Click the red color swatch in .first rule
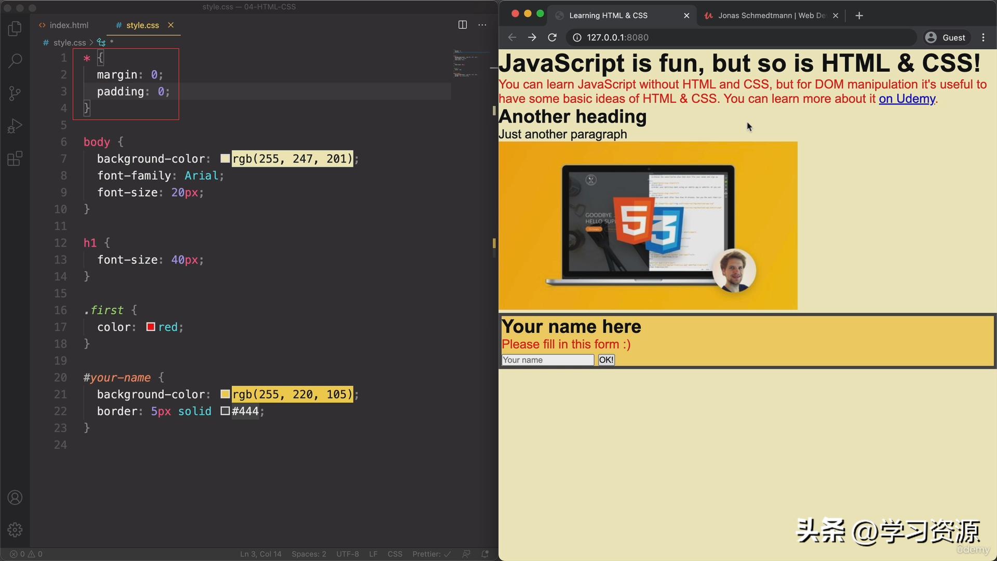Screen dimensions: 997x561 [x=151, y=327]
